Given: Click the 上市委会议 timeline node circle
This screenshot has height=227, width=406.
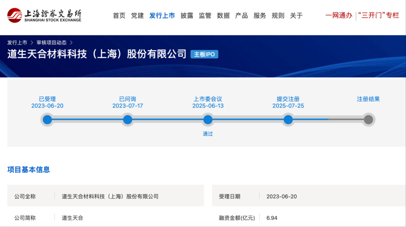Looking at the screenshot, I should (x=208, y=120).
